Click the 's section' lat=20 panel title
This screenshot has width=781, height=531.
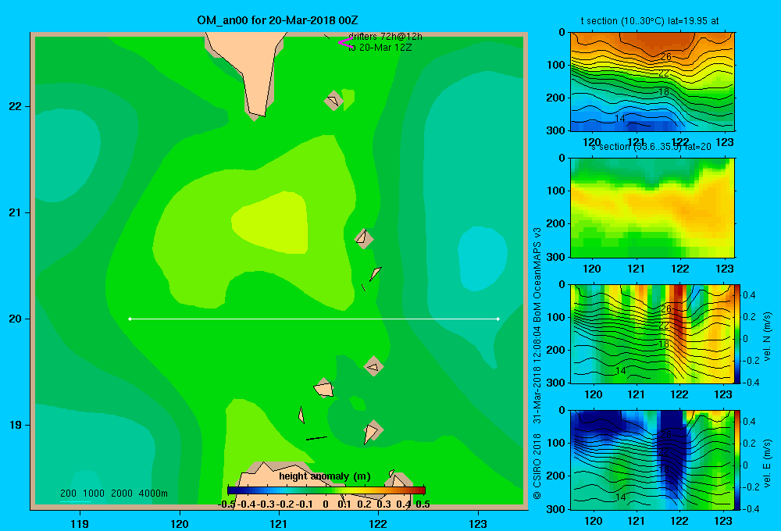(x=651, y=147)
